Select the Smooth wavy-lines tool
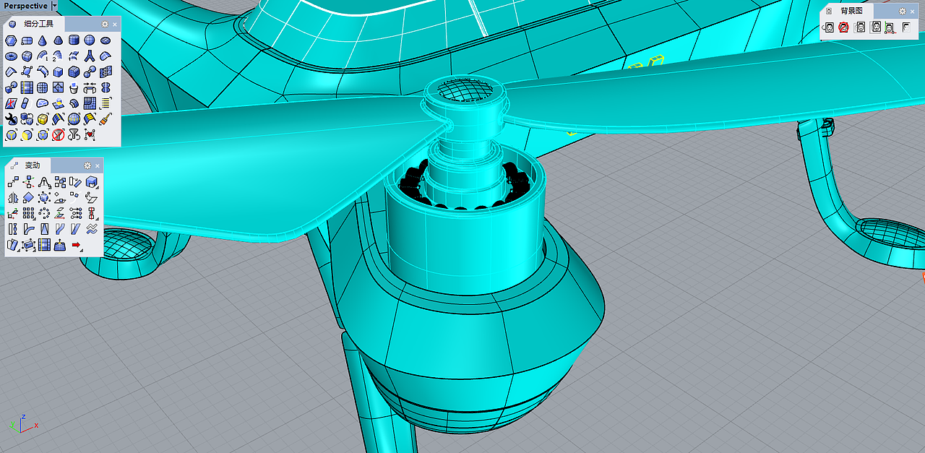This screenshot has height=453, width=925. tap(92, 228)
